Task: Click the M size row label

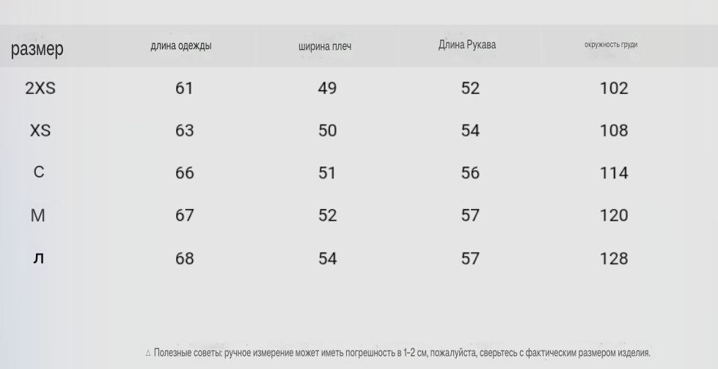Action: (x=38, y=216)
